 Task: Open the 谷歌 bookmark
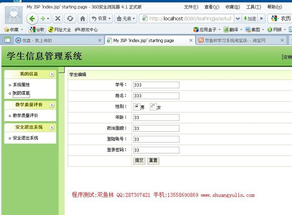click(x=37, y=30)
